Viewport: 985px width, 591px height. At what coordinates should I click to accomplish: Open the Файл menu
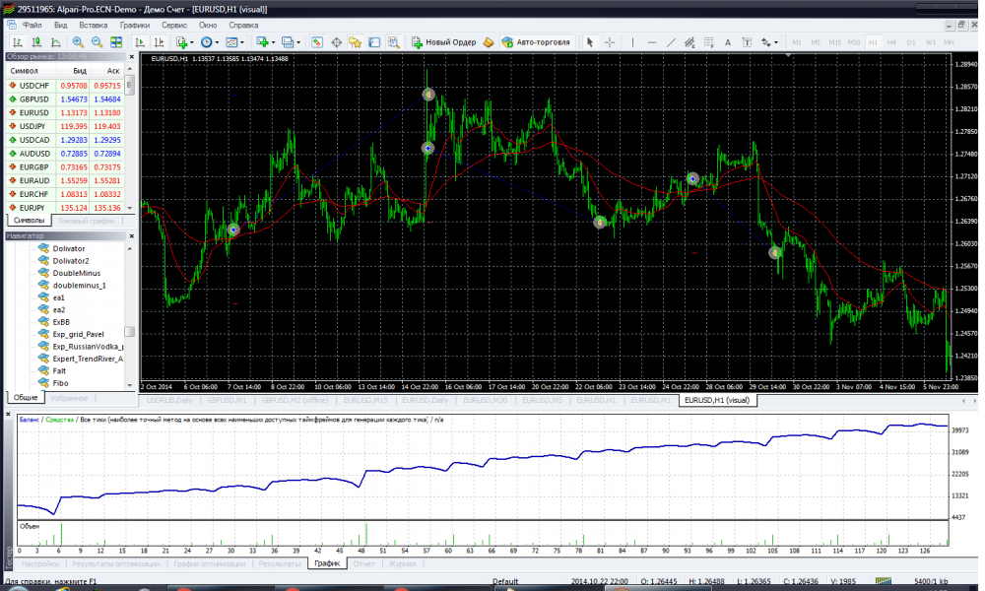[33, 26]
